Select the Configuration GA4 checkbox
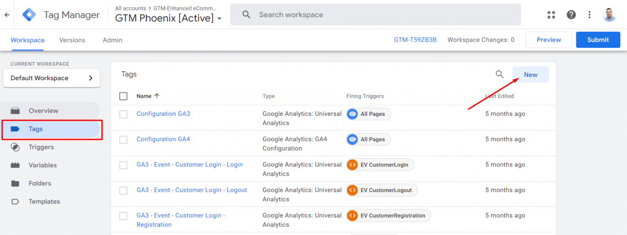The image size is (627, 235). pos(123,139)
